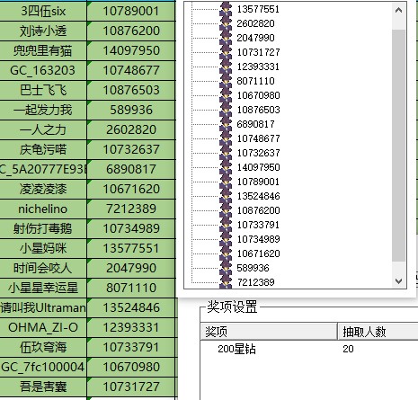This screenshot has height=400, width=418.
Task: Select spreadsheet ID cell 589936
Action: (x=131, y=110)
